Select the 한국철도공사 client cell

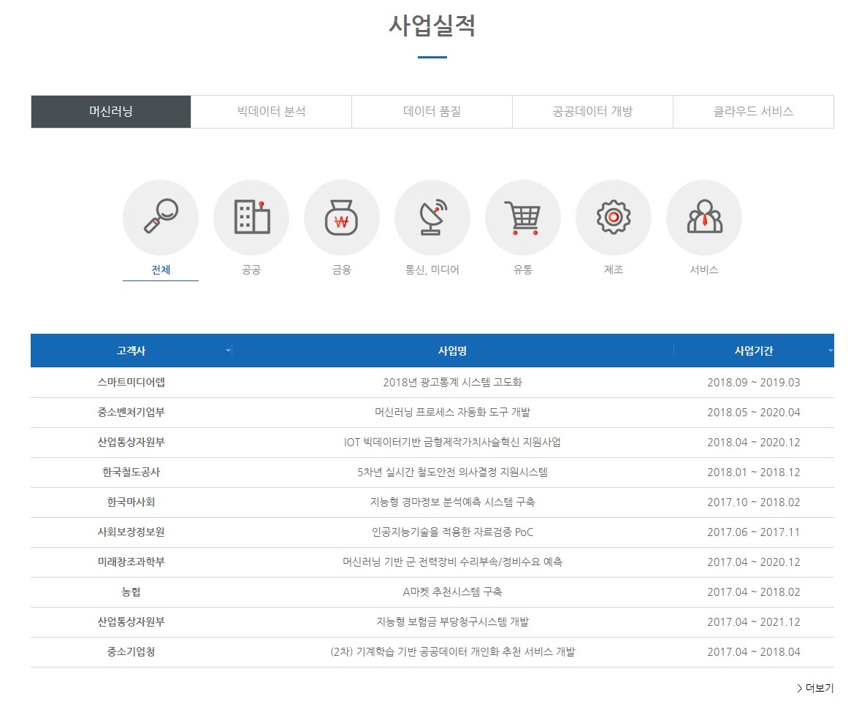tap(131, 472)
